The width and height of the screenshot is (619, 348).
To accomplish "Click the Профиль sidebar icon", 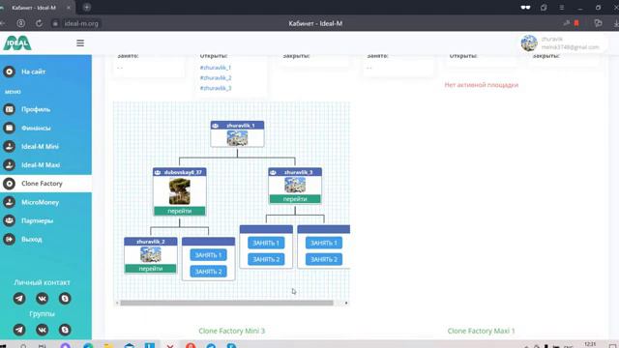I will [x=9, y=109].
